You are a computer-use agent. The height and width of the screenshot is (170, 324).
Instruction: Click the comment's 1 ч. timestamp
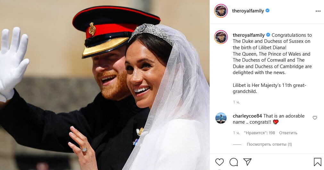click(x=236, y=133)
